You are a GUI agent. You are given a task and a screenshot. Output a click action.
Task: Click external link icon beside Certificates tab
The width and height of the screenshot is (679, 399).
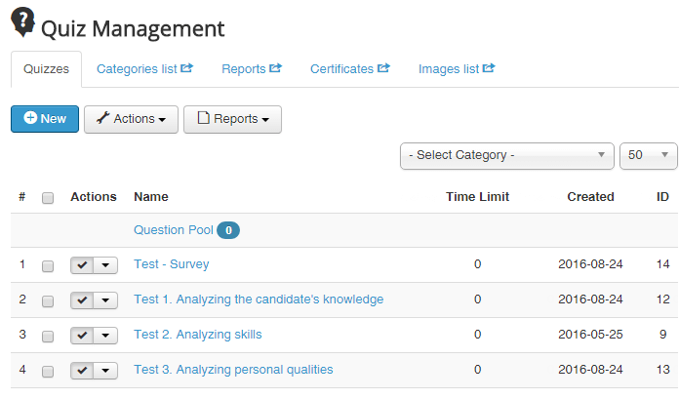384,69
